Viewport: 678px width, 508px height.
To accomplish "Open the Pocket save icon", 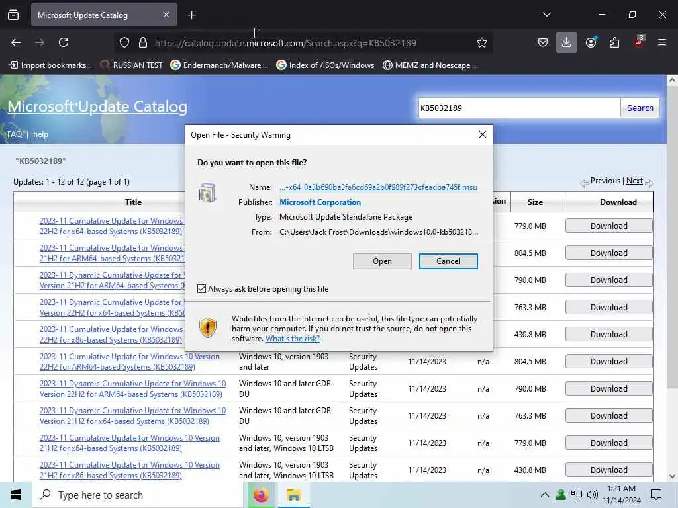I will click(543, 42).
